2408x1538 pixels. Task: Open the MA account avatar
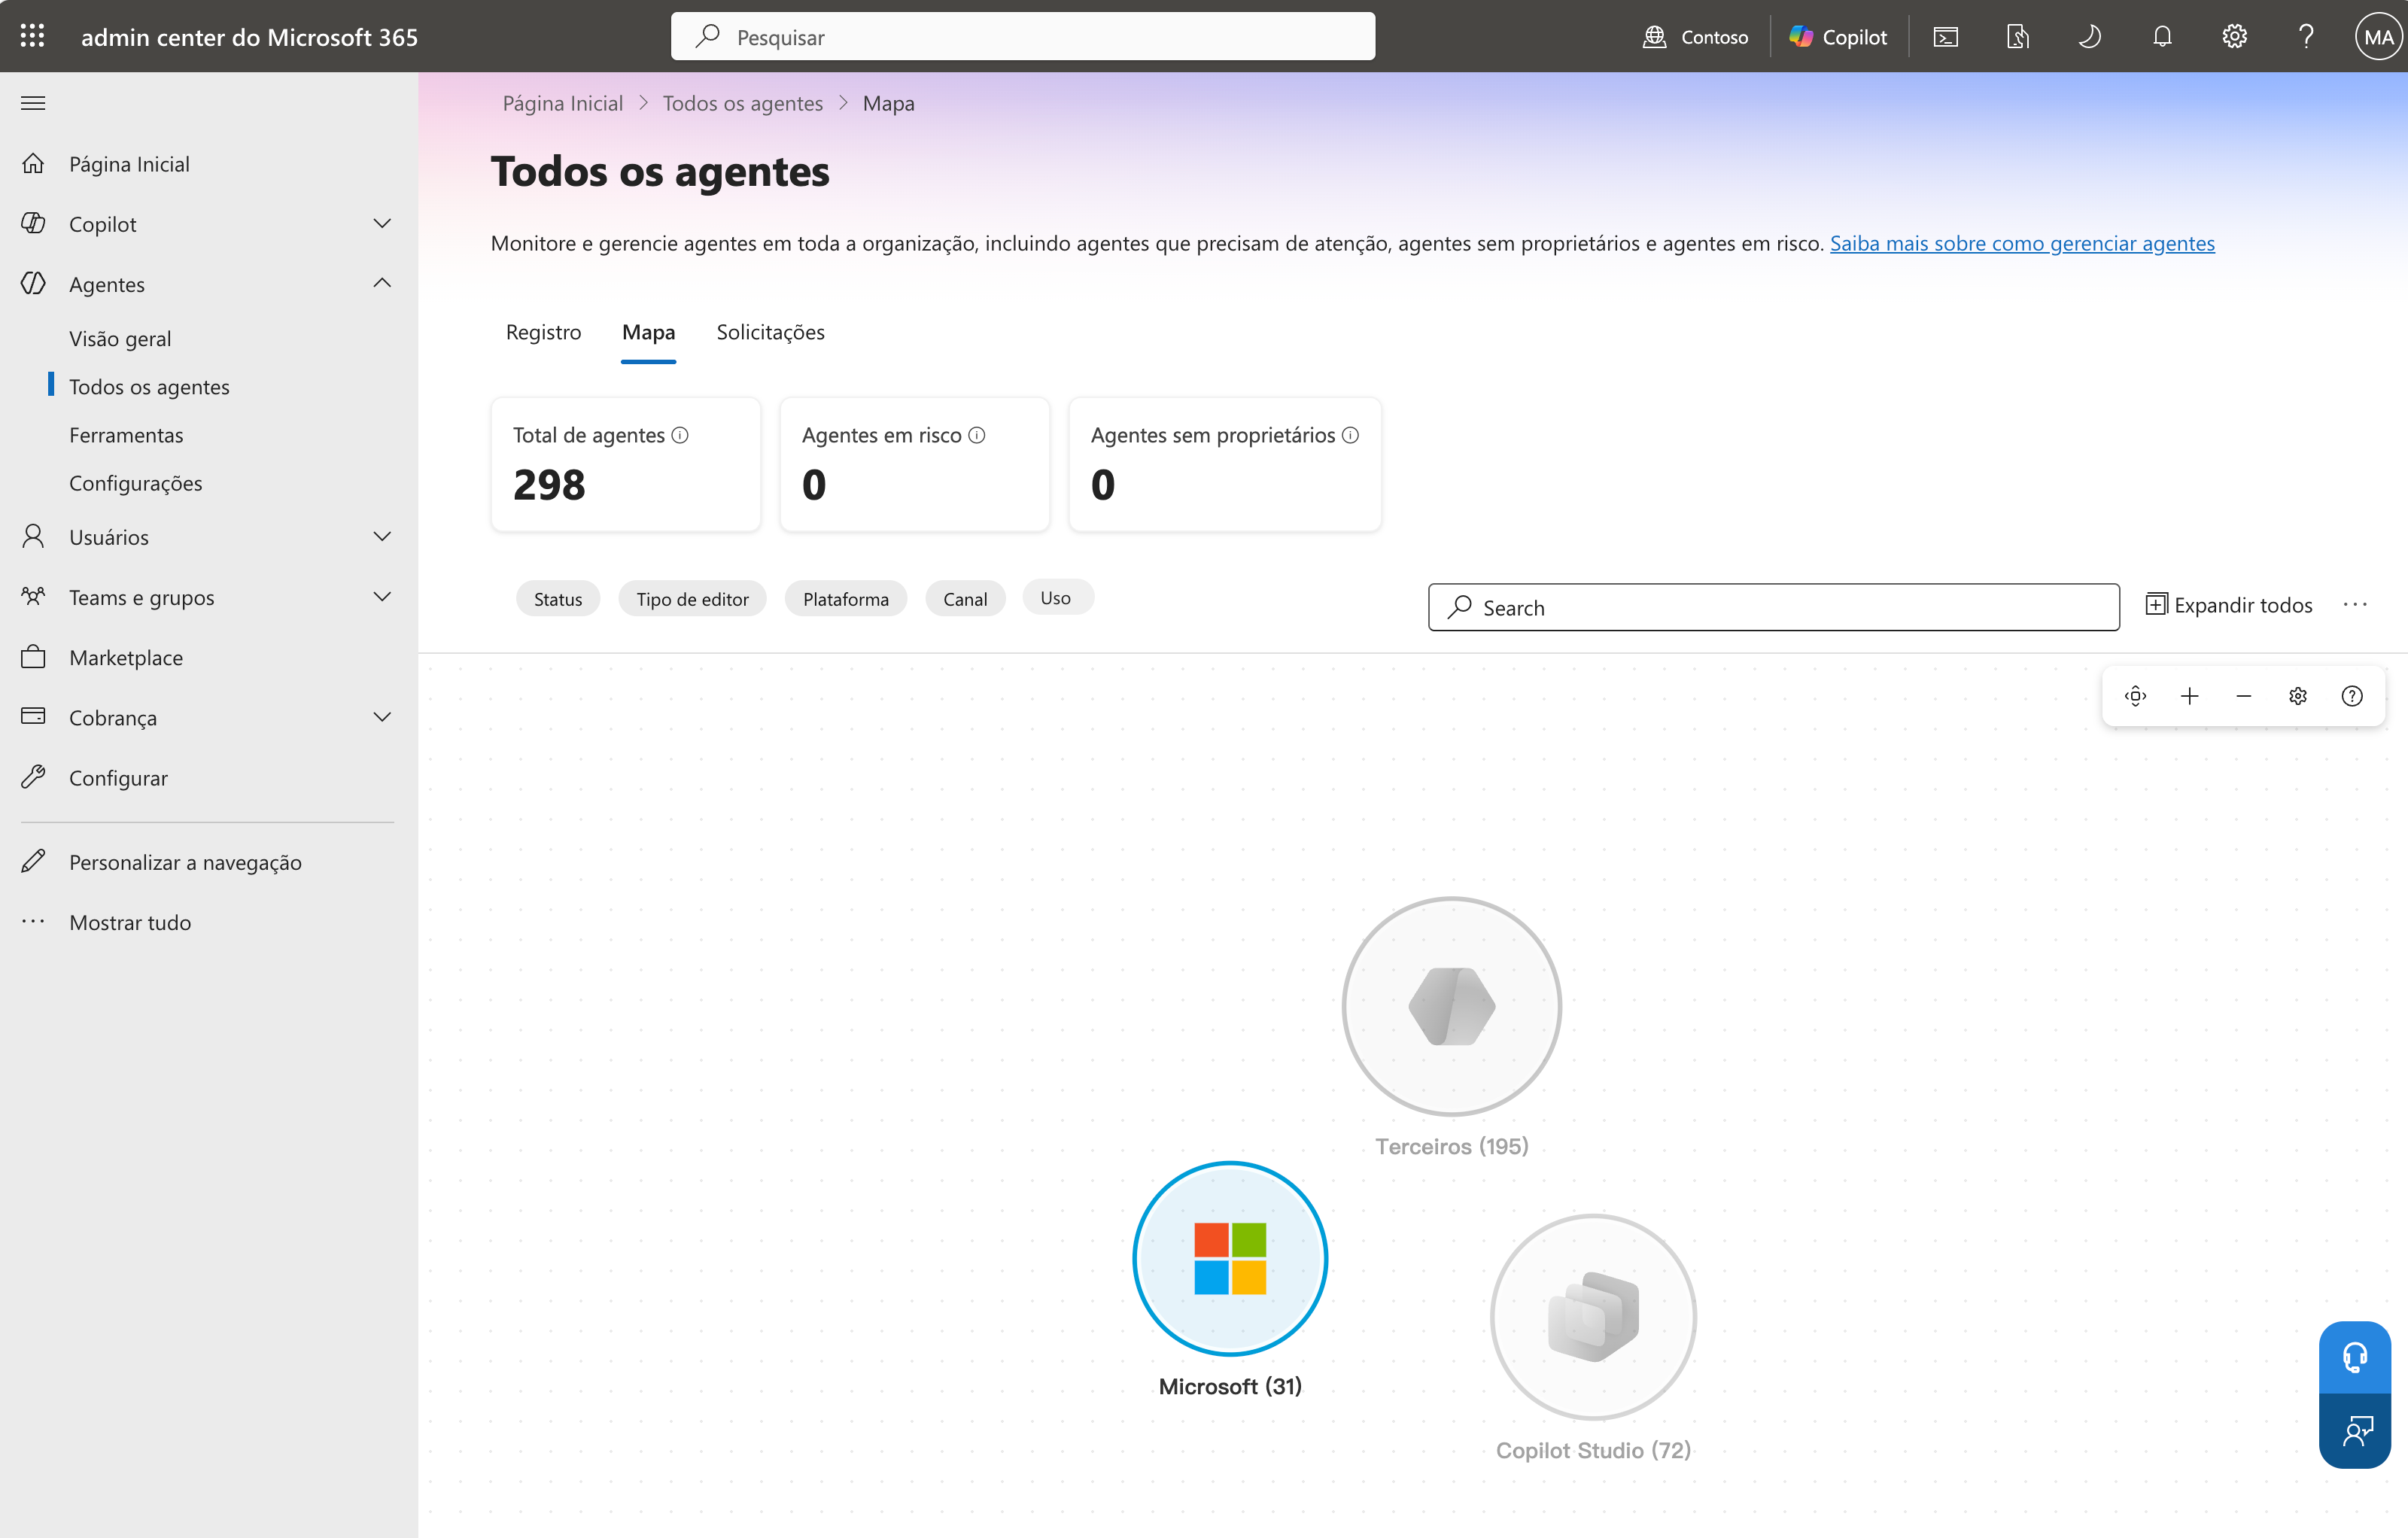pos(2378,37)
